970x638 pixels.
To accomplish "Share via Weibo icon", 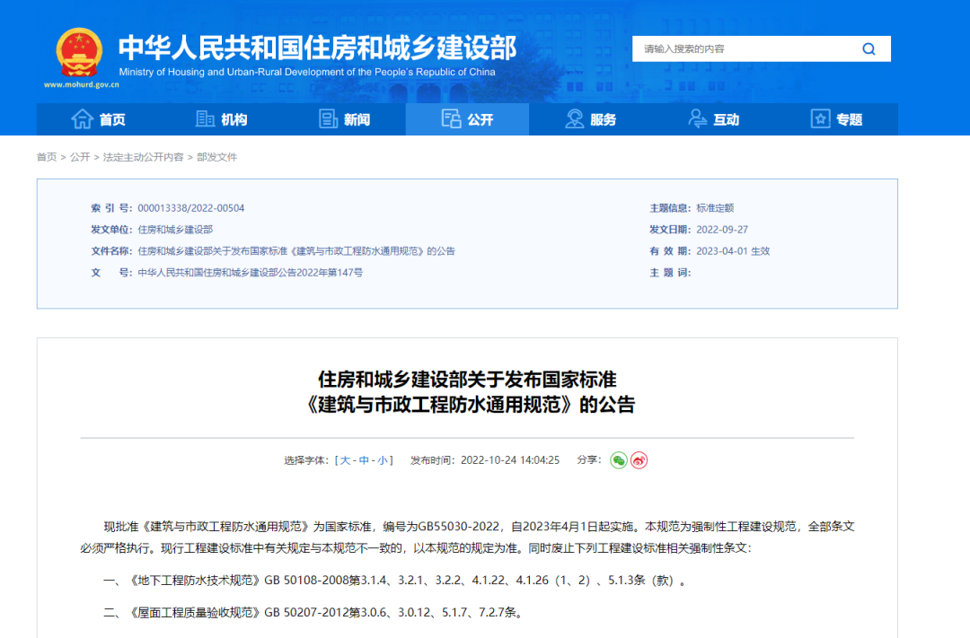I will click(x=639, y=460).
